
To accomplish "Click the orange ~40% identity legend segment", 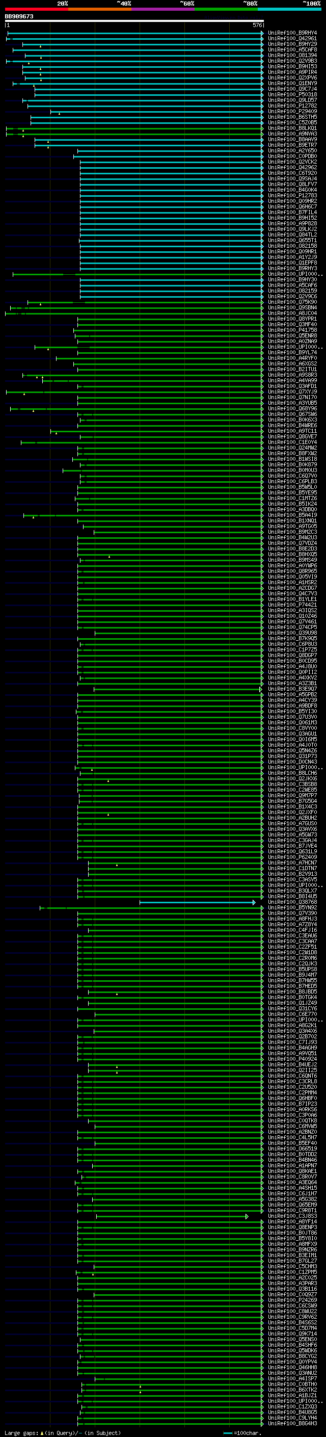I will [100, 9].
